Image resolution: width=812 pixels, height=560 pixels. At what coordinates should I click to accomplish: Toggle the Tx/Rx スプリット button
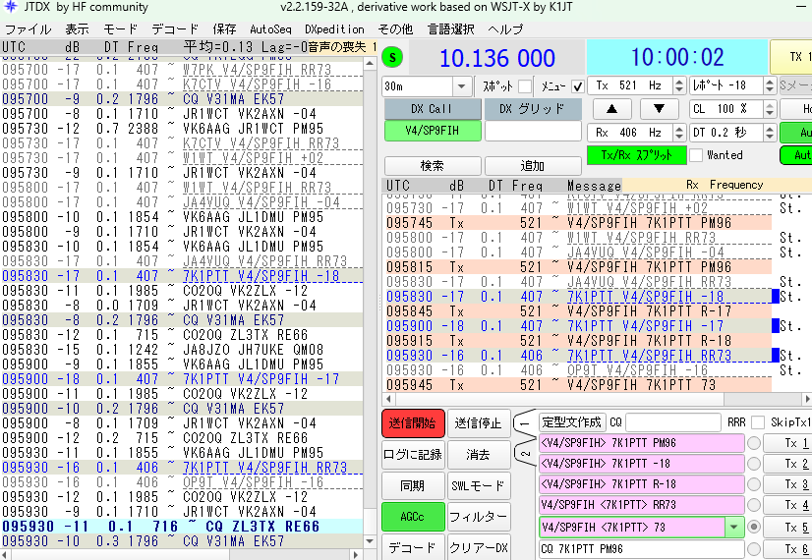tap(636, 155)
